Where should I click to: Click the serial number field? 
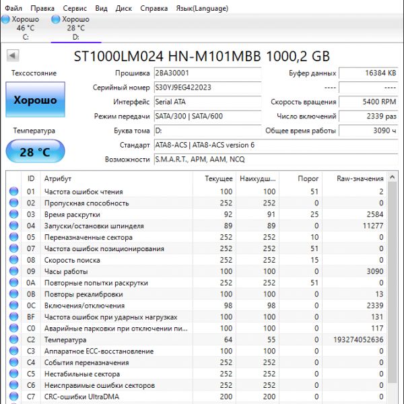coord(206,88)
